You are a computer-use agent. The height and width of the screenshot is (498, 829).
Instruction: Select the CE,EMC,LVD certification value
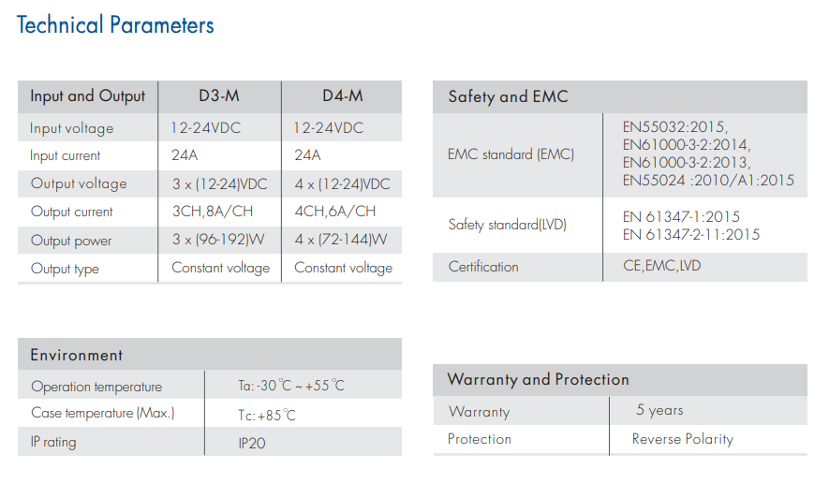662,266
